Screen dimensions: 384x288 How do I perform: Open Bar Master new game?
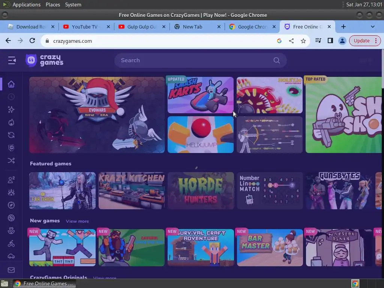tap(270, 247)
